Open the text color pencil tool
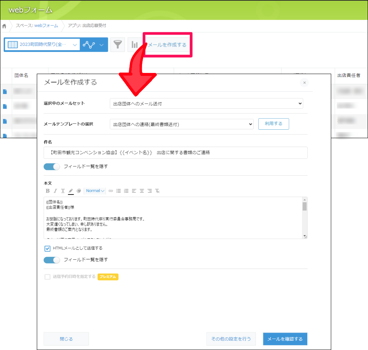368x350 pixels. [x=71, y=191]
